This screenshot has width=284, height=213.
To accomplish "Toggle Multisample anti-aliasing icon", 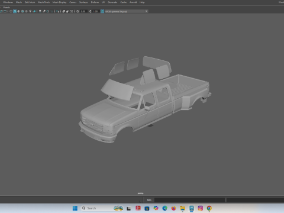I will tap(48, 11).
